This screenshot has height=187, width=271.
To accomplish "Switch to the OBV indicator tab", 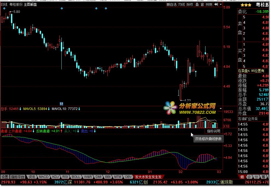I will pos(128,177).
